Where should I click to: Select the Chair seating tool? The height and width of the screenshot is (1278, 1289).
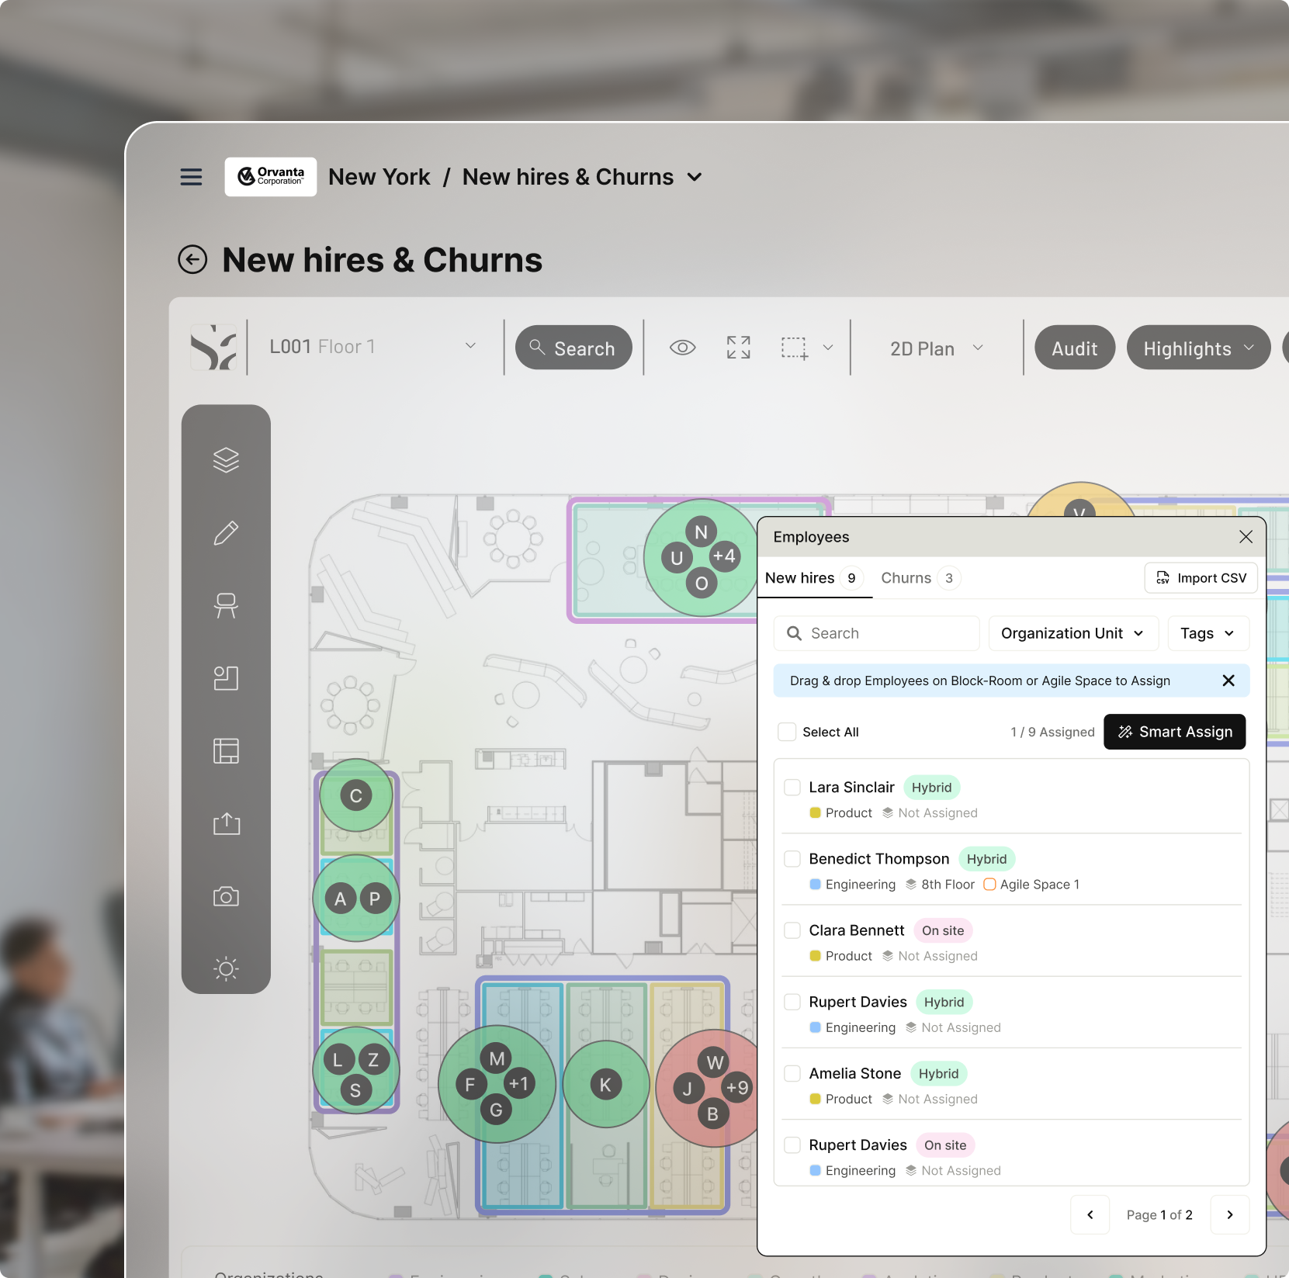tap(226, 605)
